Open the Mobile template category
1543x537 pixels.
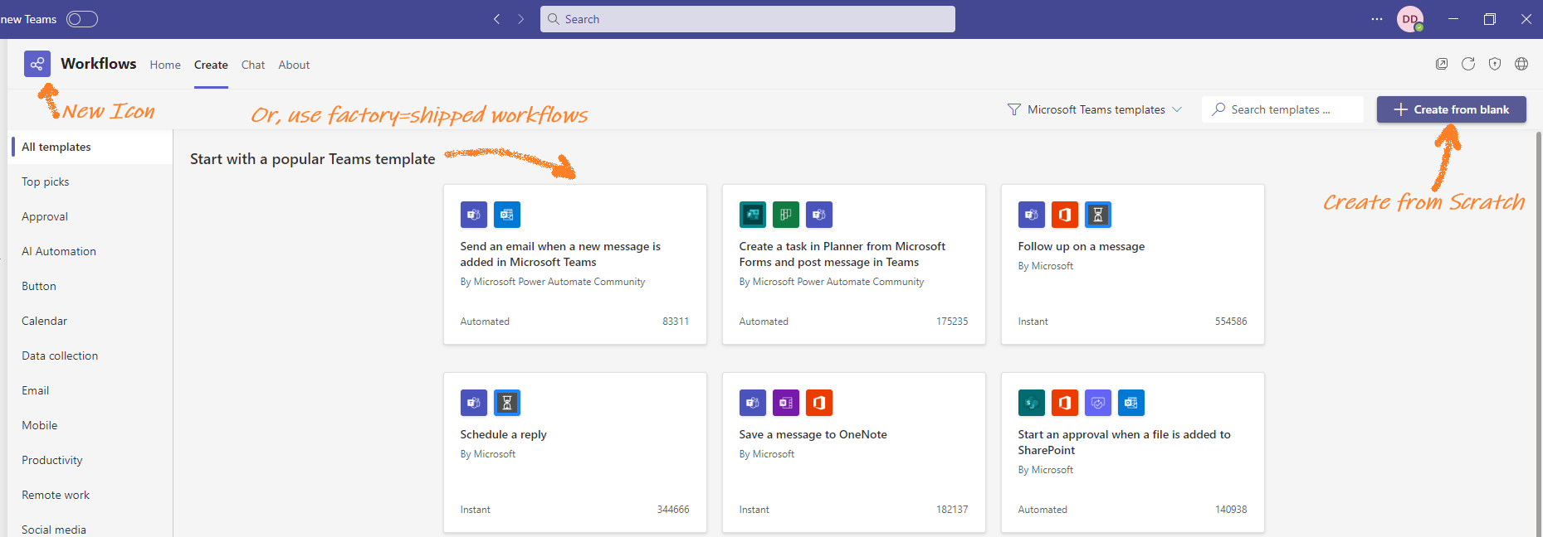[x=90, y=425]
